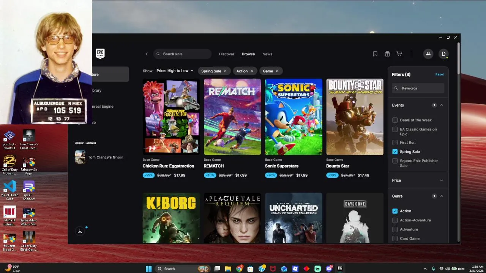Screen dimensions: 486x273
Task: Open pcsx2-qt desktop shortcut
Action: 9,140
